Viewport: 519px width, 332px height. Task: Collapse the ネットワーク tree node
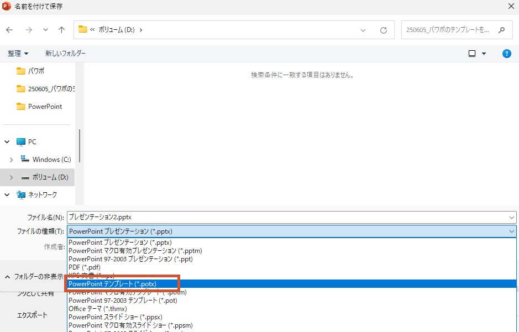(7, 195)
